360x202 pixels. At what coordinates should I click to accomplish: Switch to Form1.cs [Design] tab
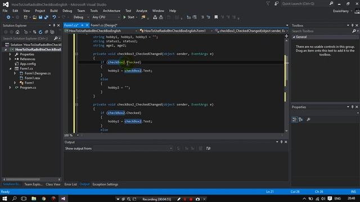(103, 25)
